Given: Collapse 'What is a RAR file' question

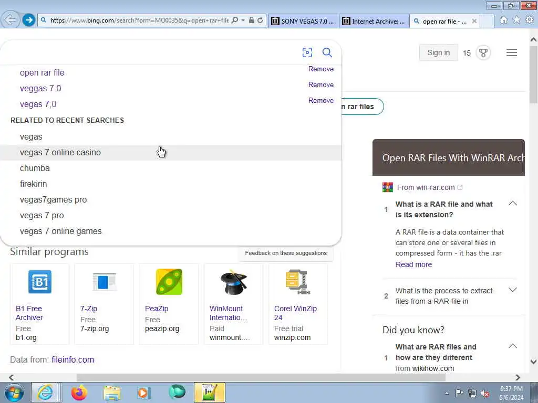Looking at the screenshot, I should [x=513, y=204].
